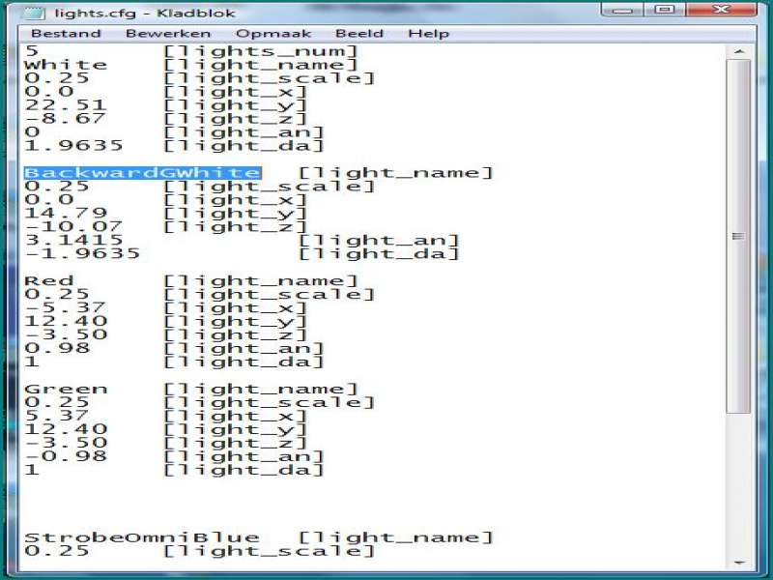Click the highlighted BackwardGWhite text
Viewport: 773px width, 580px height.
pos(142,173)
